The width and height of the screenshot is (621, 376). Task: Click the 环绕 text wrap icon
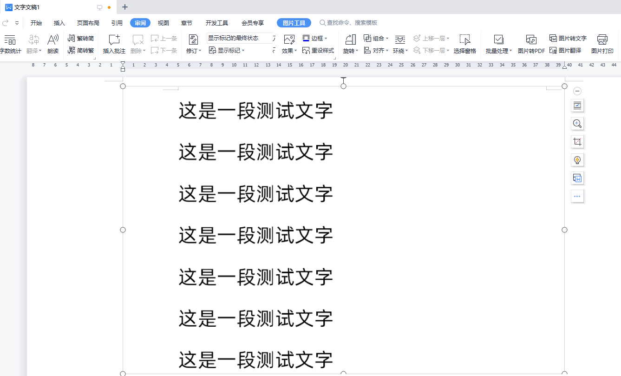pyautogui.click(x=399, y=40)
